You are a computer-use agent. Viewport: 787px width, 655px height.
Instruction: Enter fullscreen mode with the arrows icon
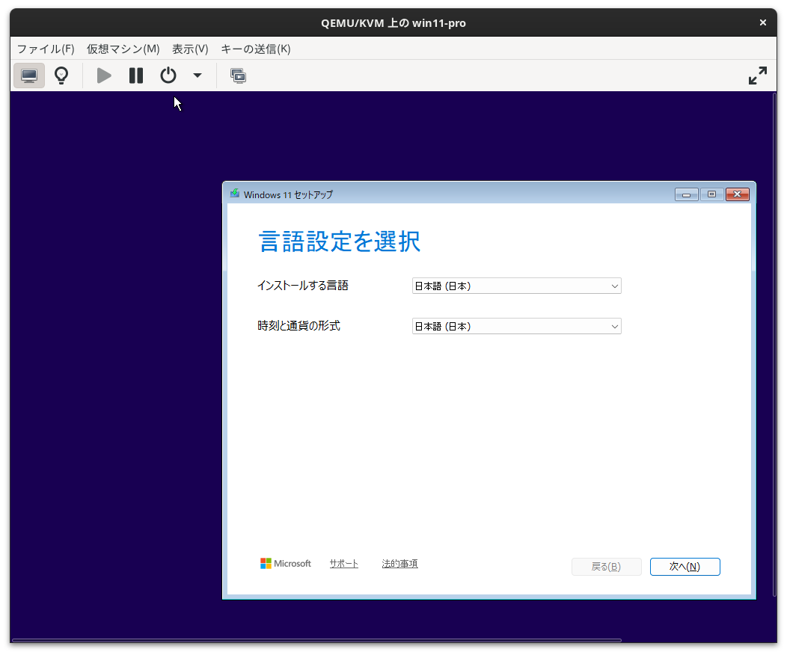point(758,75)
